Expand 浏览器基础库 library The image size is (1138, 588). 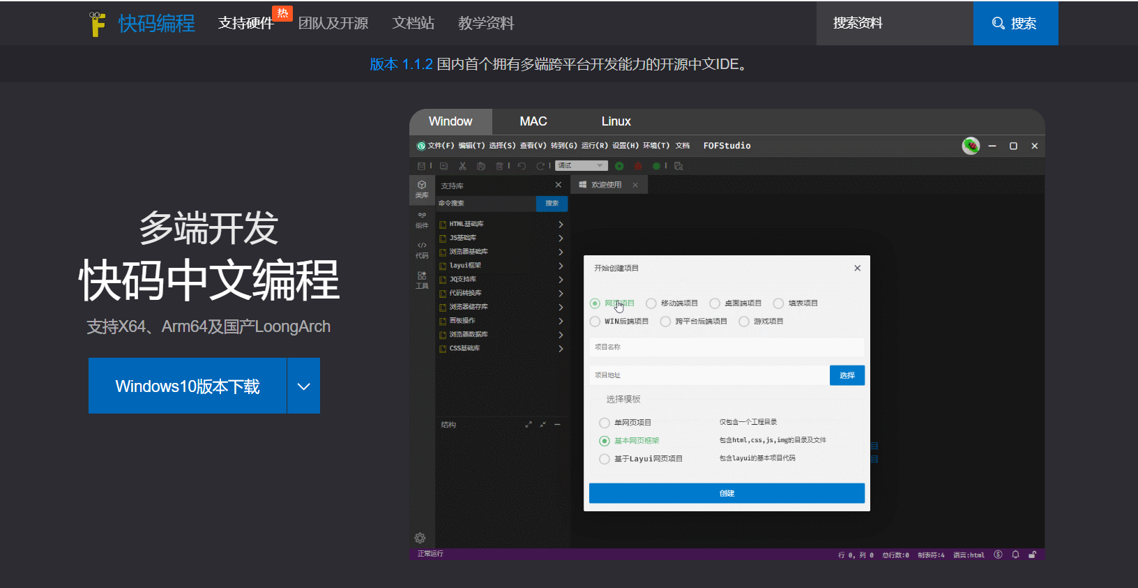[x=561, y=252]
